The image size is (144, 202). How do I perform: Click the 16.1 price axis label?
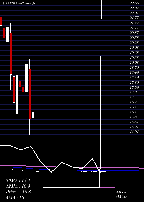(x=133, y=112)
